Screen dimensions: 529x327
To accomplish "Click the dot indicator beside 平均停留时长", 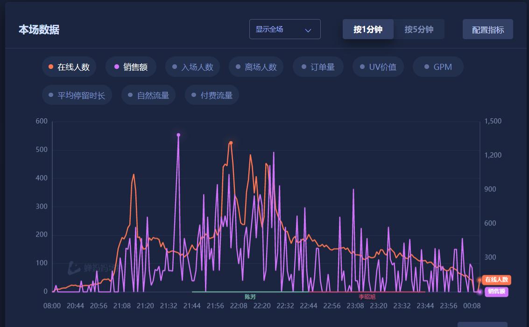I will click(x=51, y=95).
